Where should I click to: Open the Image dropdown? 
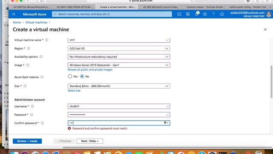point(119,65)
